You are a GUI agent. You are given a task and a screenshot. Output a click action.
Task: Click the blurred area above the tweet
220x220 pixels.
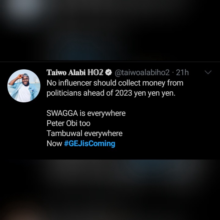point(110,31)
